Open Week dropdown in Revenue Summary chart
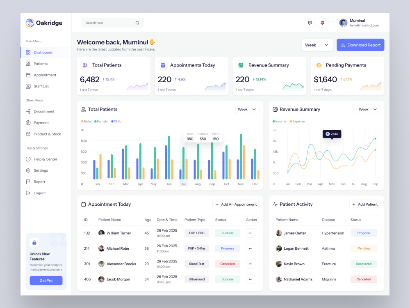This screenshot has width=410, height=308. point(368,109)
